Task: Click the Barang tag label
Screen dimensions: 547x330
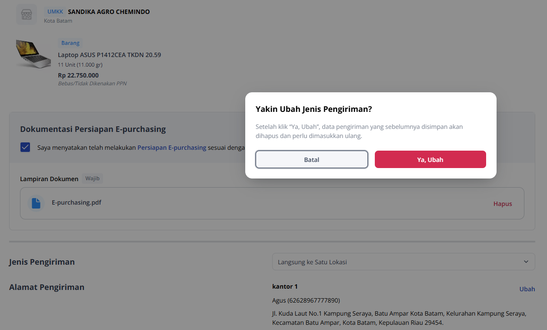Action: tap(70, 43)
